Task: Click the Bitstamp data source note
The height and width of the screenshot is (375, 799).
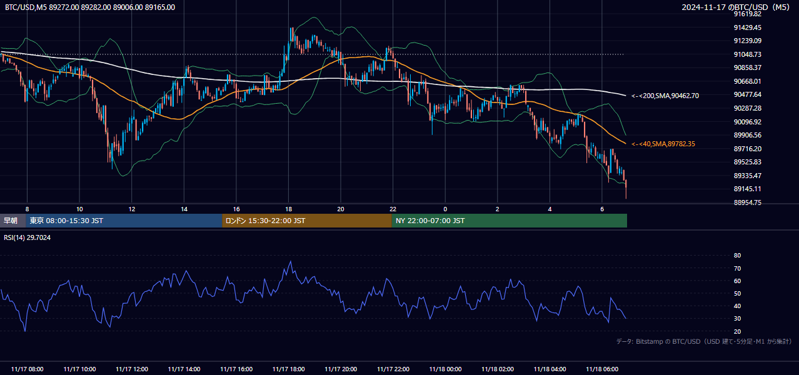Action: 705,341
